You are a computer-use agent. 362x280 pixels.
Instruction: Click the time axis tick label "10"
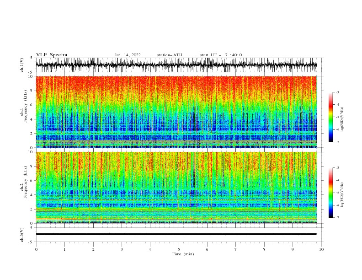tap(321, 249)
